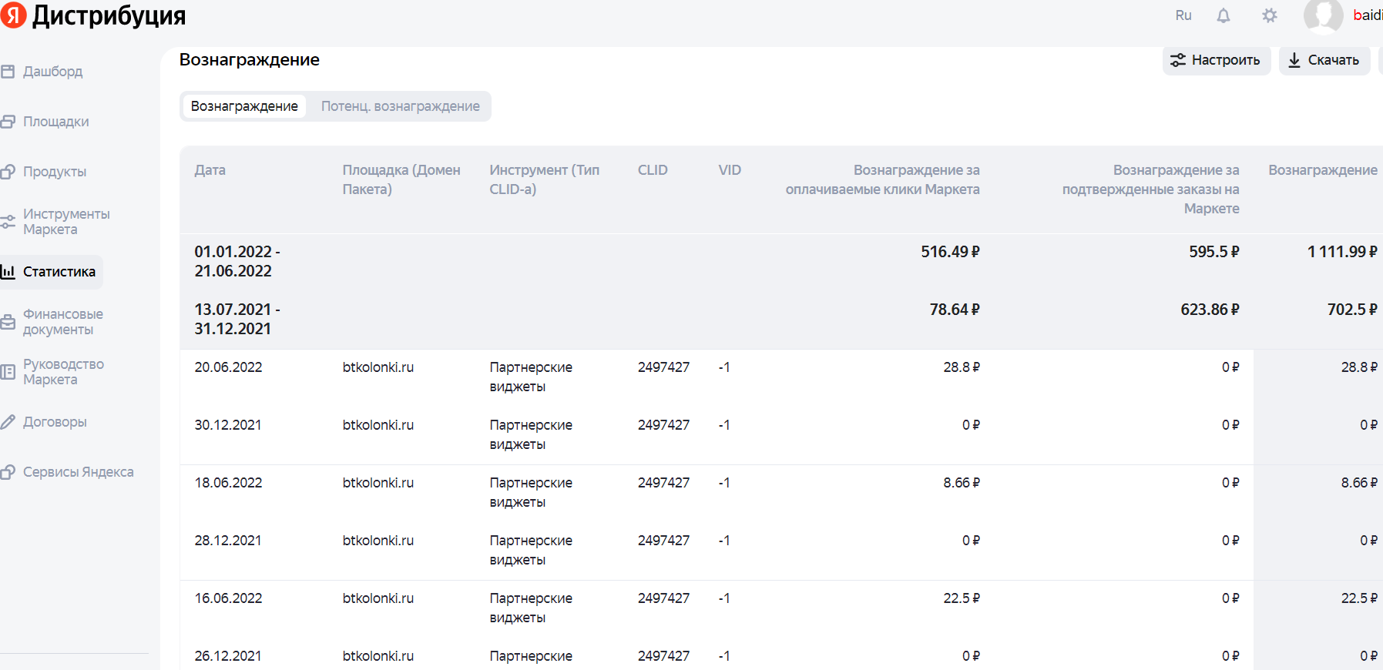Viewport: 1383px width, 670px height.
Task: Click the date 30.12.2021
Action: tap(228, 425)
